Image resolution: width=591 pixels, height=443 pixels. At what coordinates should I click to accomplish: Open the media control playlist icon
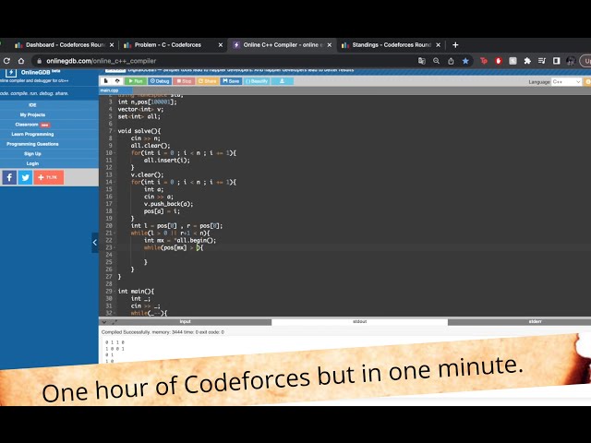[542, 61]
